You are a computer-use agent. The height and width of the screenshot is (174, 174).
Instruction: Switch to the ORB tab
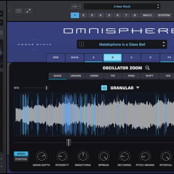56,58
